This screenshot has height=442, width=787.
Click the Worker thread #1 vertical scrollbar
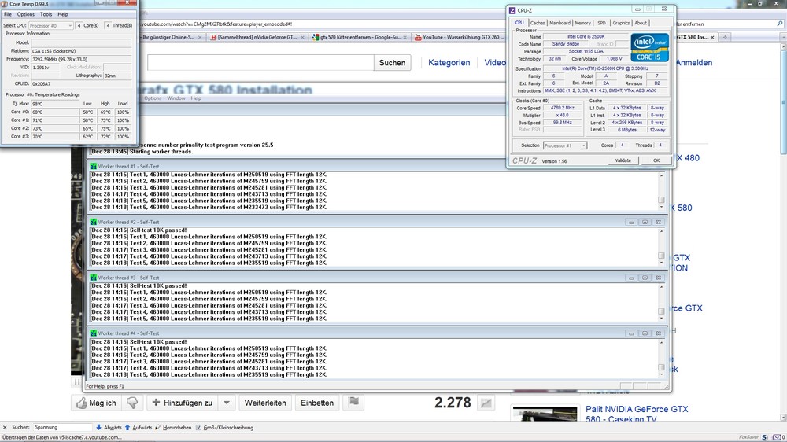(x=661, y=190)
